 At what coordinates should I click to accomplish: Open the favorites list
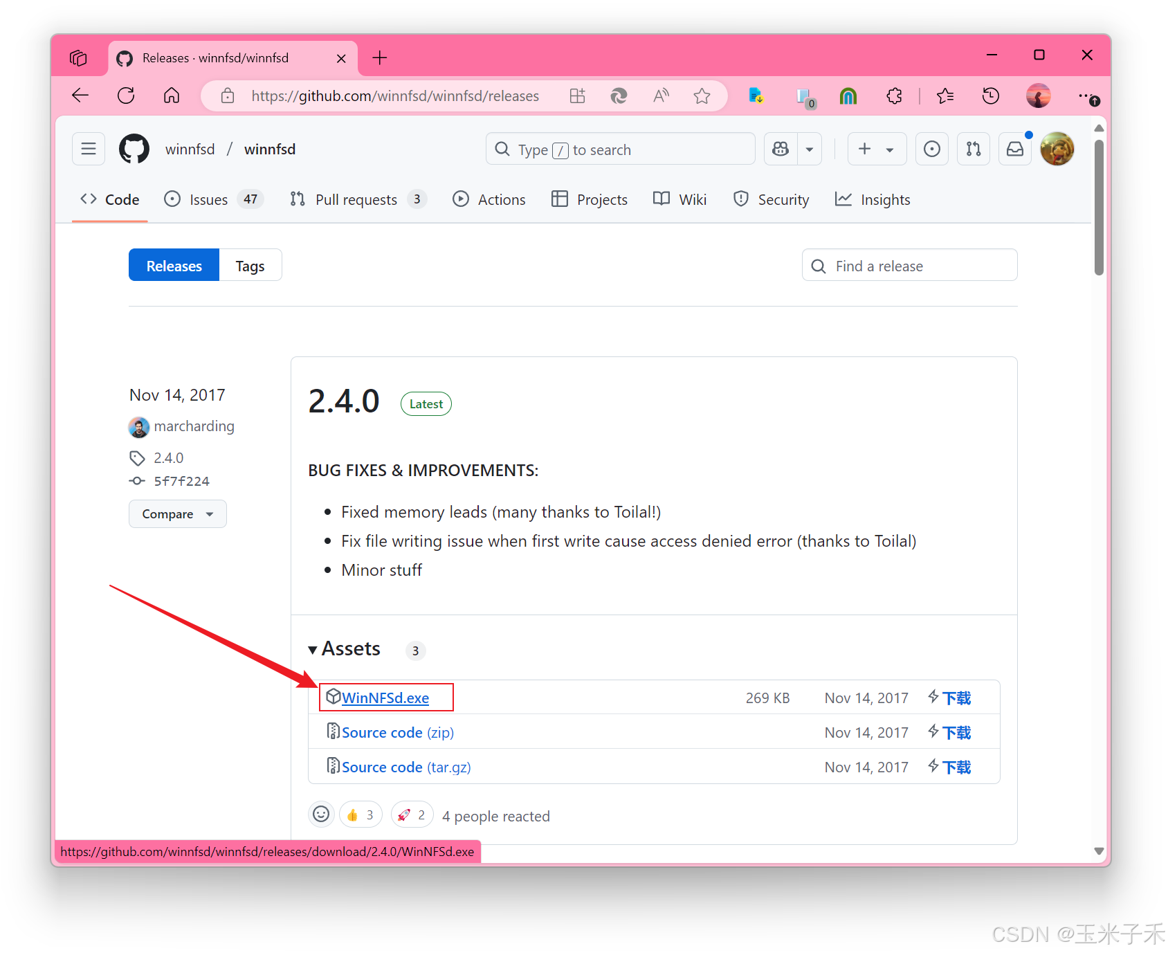[x=945, y=96]
